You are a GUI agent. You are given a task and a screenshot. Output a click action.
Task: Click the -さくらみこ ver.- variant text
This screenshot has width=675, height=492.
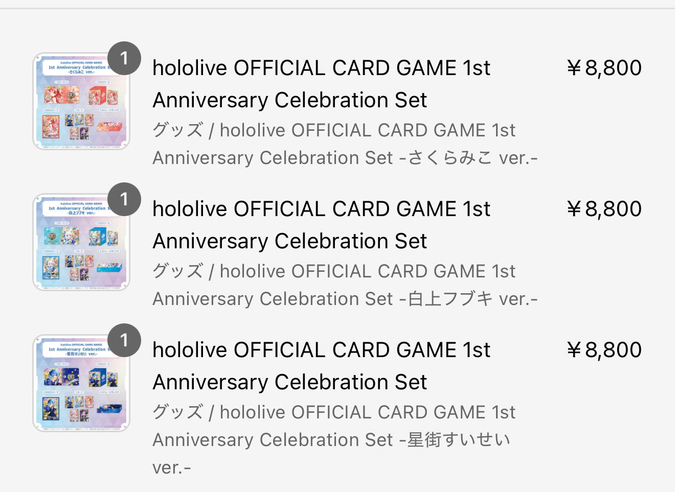468,158
